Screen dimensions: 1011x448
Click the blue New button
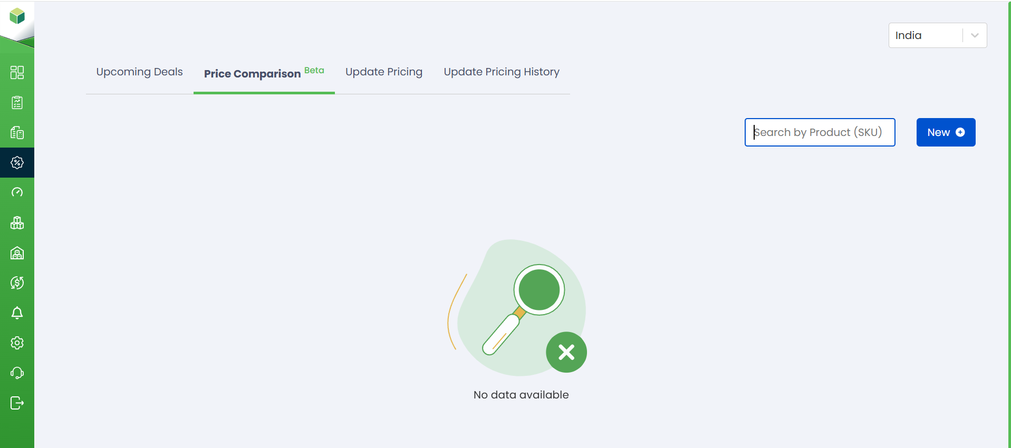[x=946, y=132]
